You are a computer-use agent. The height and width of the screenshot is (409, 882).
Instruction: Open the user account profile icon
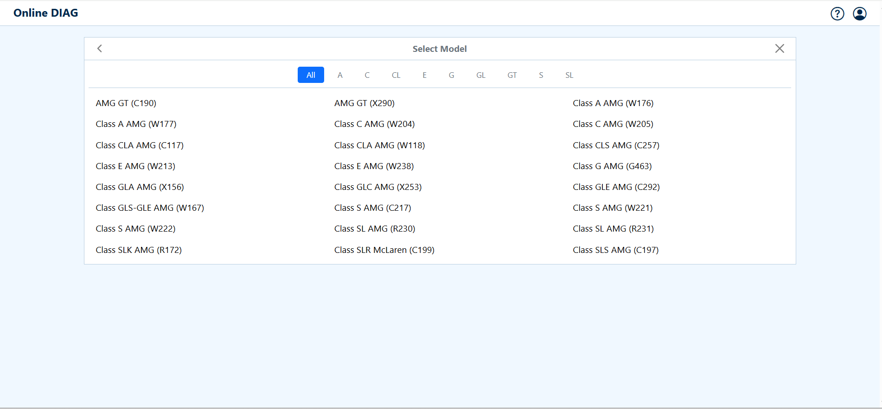tap(860, 14)
